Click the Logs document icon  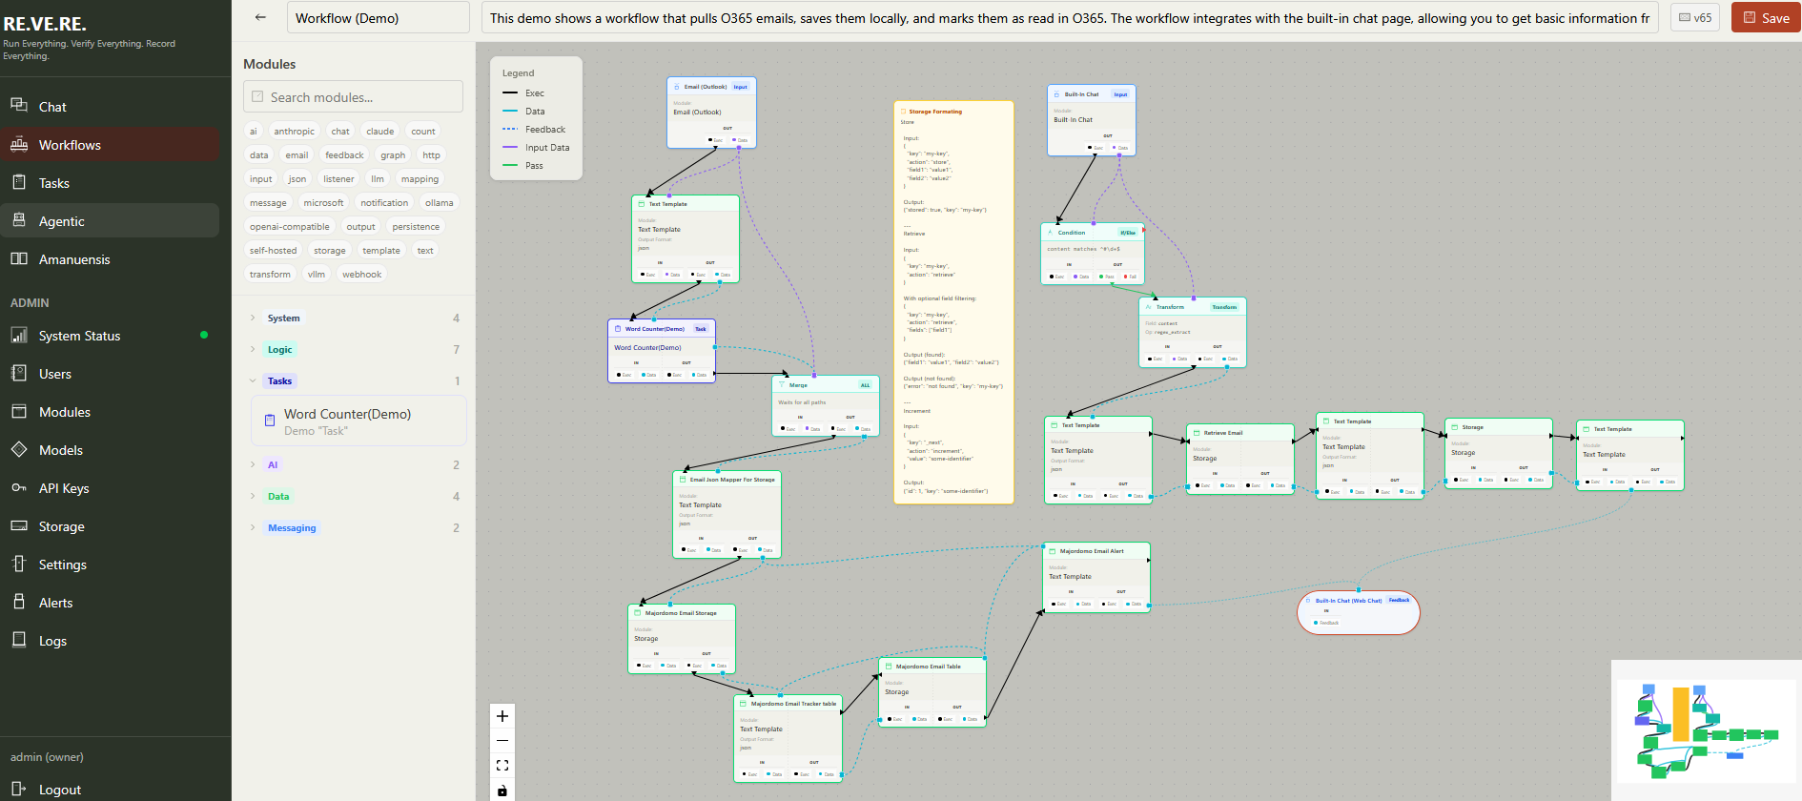pos(19,640)
